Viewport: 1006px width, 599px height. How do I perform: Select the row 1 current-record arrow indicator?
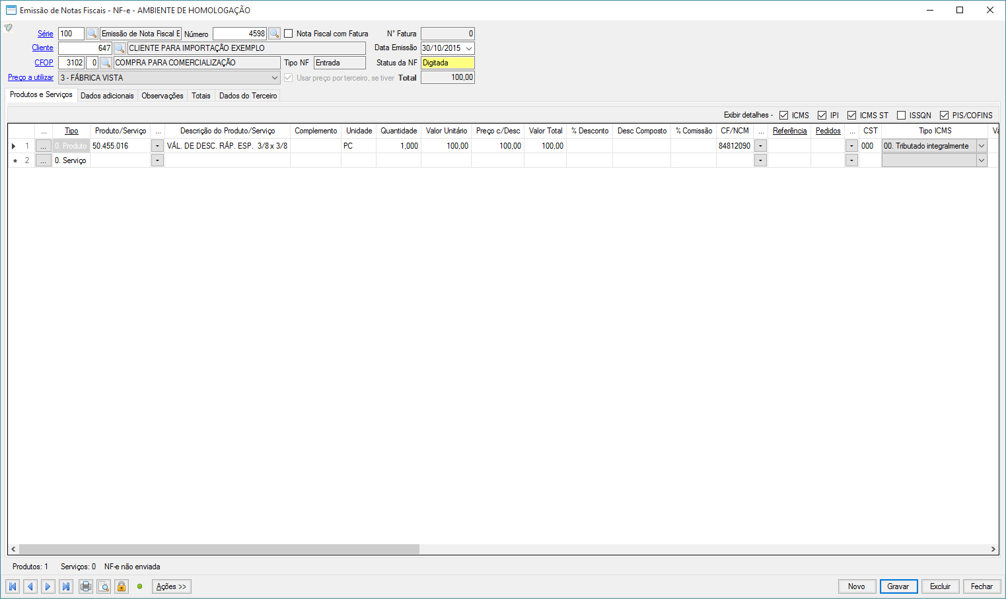pos(14,146)
